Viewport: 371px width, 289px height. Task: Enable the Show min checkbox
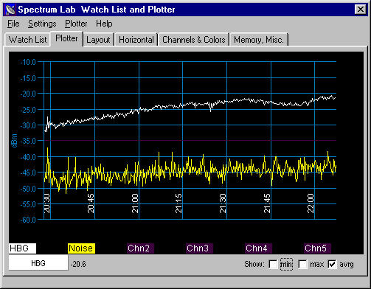[273, 265]
